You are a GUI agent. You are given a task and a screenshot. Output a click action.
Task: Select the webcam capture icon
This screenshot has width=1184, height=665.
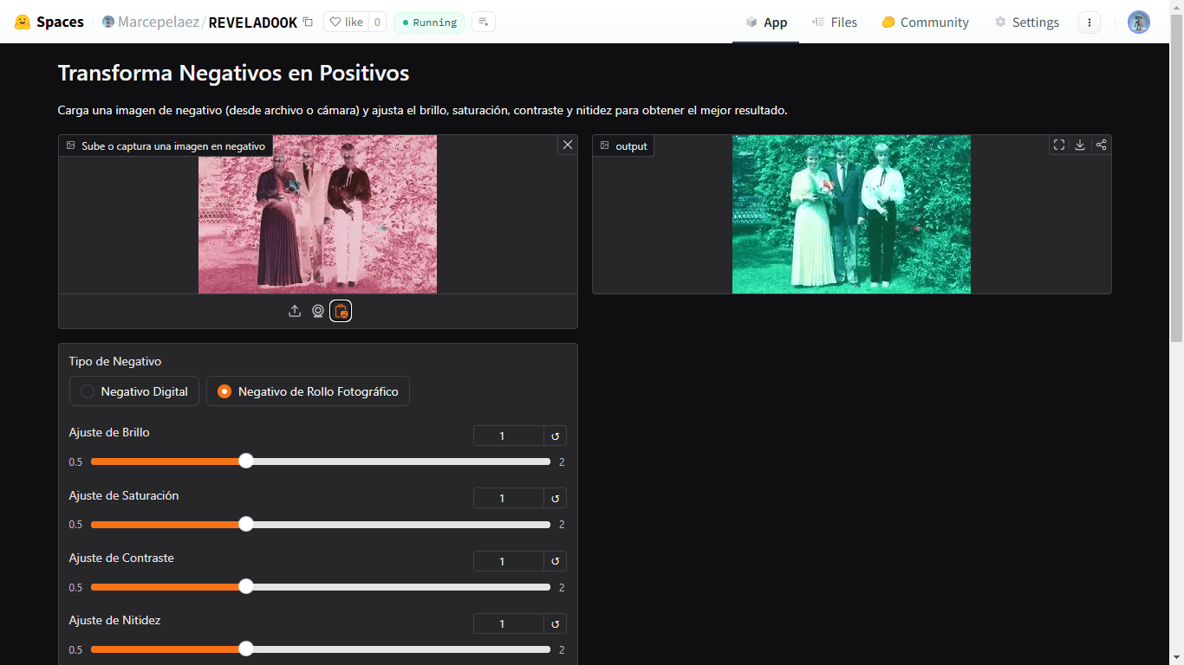318,311
